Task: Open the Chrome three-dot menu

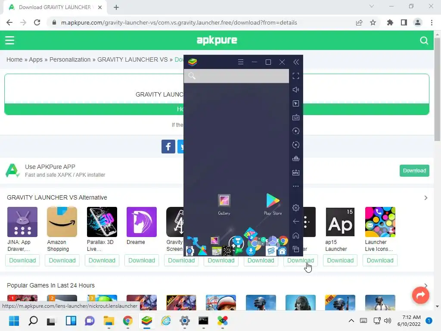Action: (x=432, y=22)
